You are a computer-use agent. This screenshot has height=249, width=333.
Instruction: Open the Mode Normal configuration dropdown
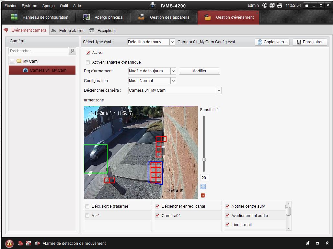(173, 81)
